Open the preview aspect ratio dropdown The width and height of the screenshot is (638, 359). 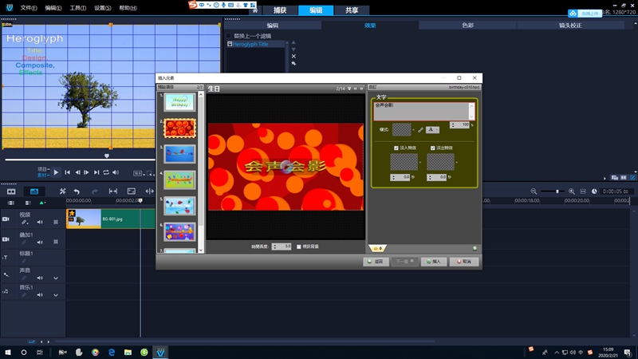coord(139,173)
